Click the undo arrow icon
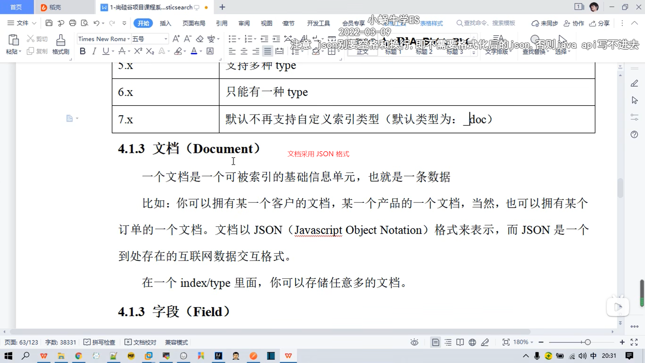 (x=96, y=23)
